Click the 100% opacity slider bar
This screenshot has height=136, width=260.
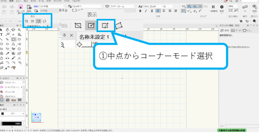click(x=11, y=124)
